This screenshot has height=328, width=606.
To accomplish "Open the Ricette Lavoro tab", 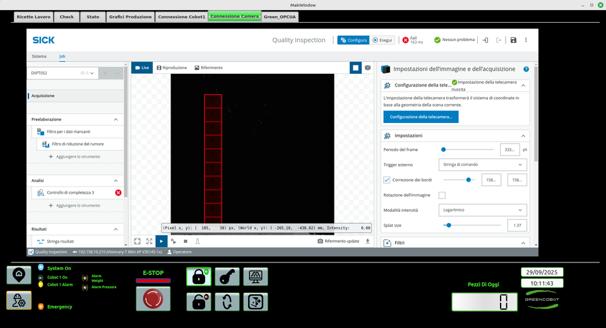I will pos(33,17).
